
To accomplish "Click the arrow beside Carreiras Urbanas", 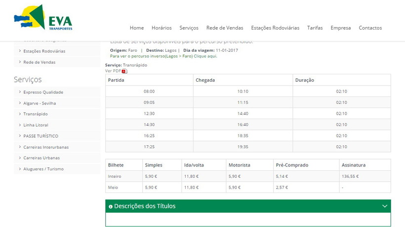I will [x=20, y=158].
